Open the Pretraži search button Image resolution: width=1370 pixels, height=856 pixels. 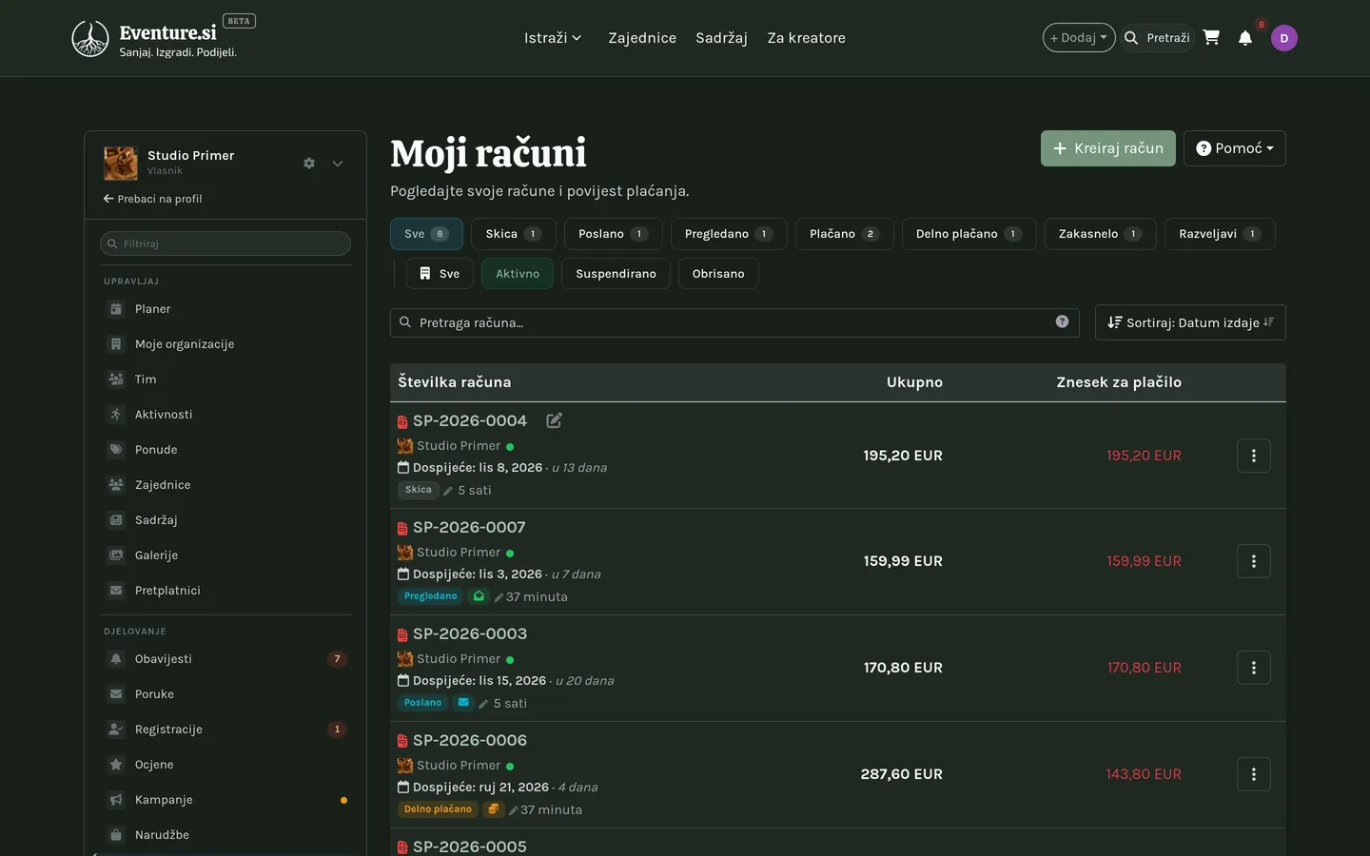[1157, 38]
